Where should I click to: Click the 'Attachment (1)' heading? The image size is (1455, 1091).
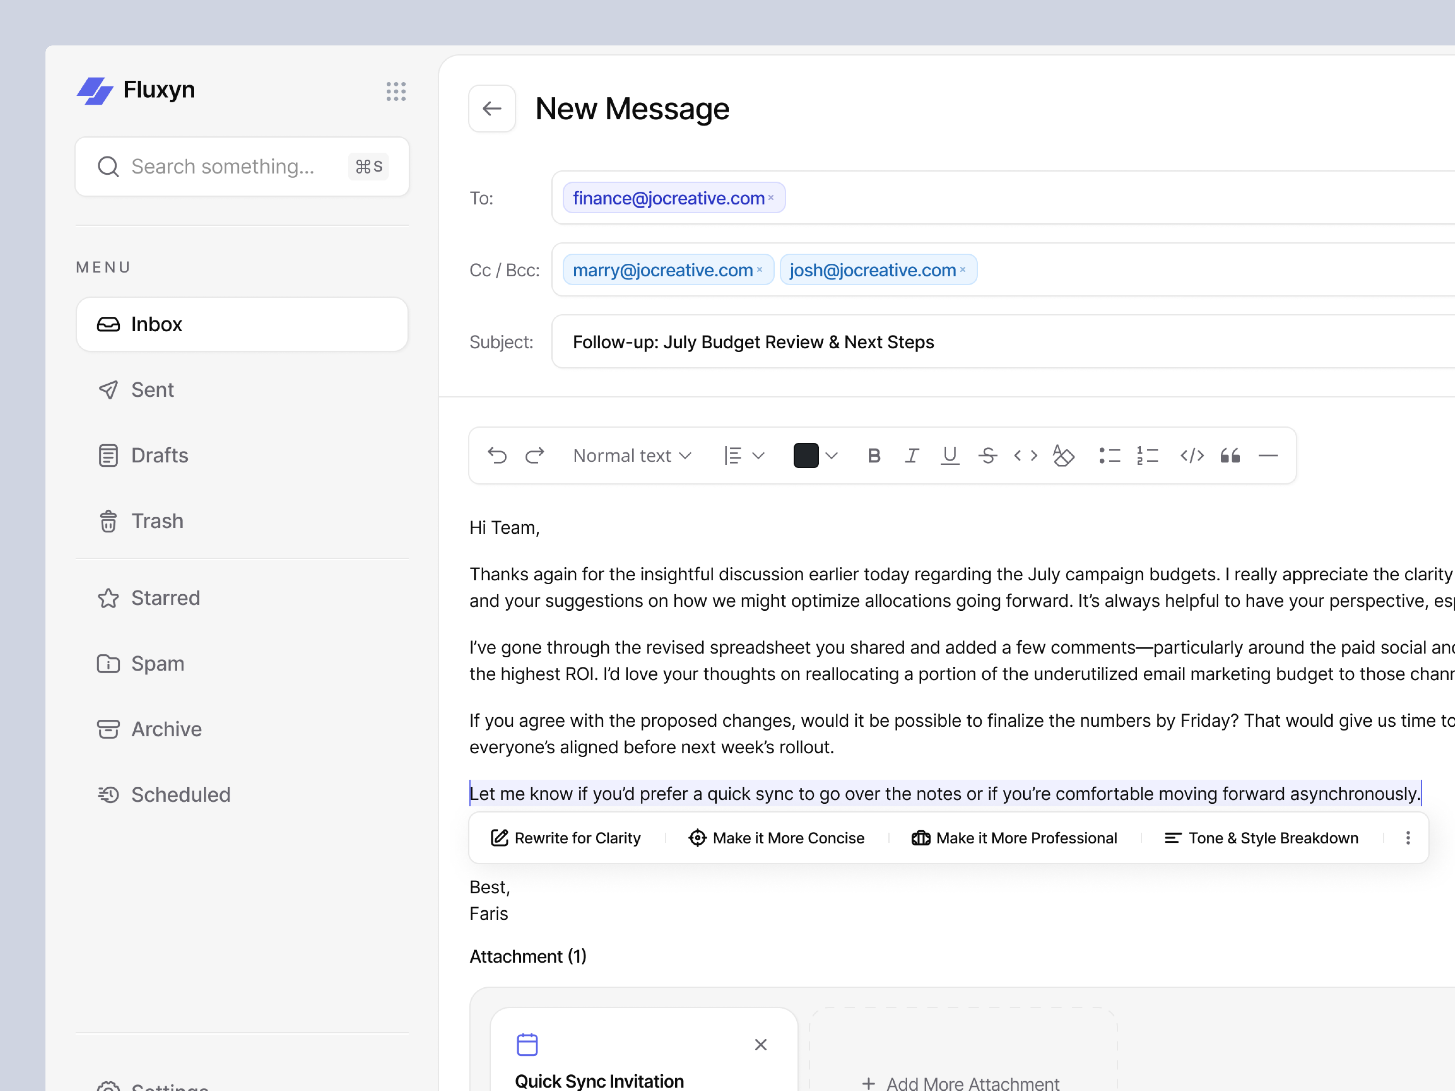[x=527, y=956]
